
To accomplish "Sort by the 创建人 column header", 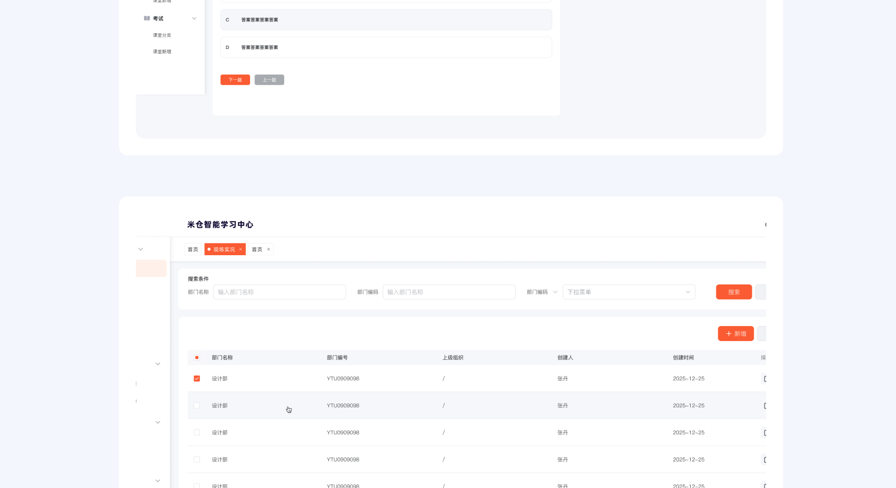I will click(565, 357).
